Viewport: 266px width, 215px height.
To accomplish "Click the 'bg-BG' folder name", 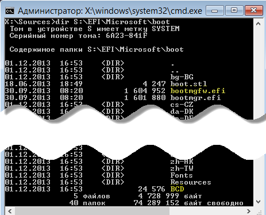I will click(x=182, y=77).
